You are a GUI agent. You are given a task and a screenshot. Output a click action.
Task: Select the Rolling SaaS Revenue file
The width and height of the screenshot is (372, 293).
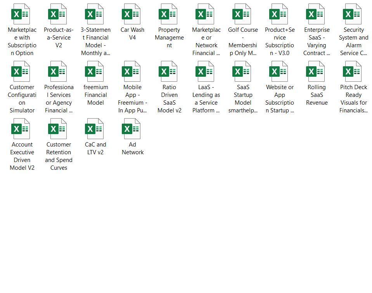click(x=317, y=72)
